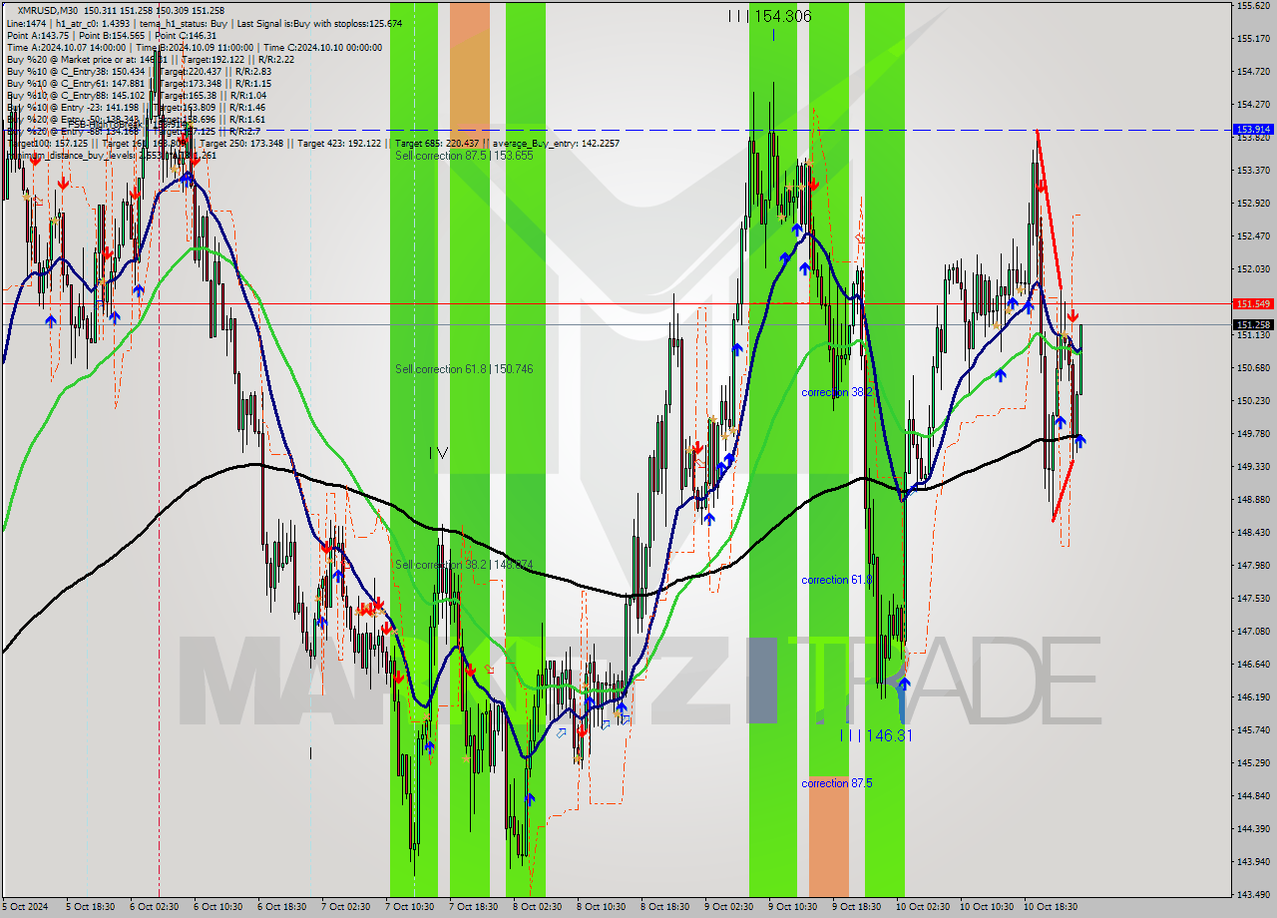Select the '| | | 154.306' wave label
This screenshot has width=1277, height=918.
click(769, 16)
